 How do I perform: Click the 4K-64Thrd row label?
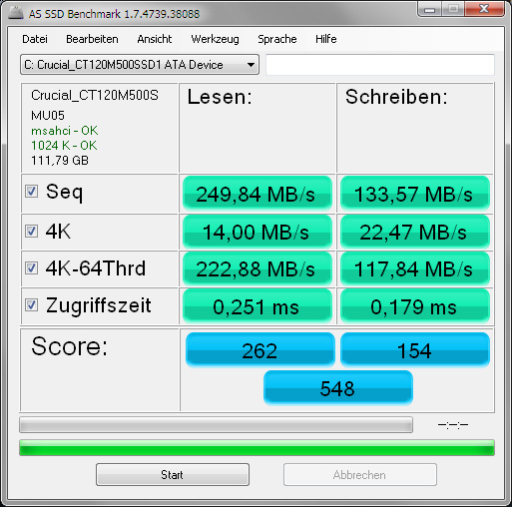[x=96, y=268]
